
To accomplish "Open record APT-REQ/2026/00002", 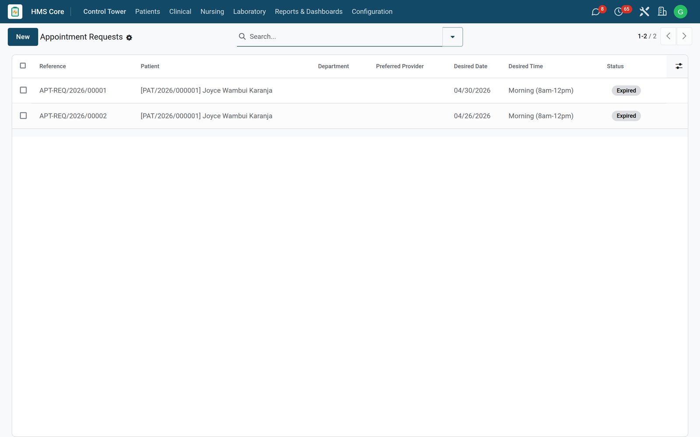I will (x=73, y=116).
